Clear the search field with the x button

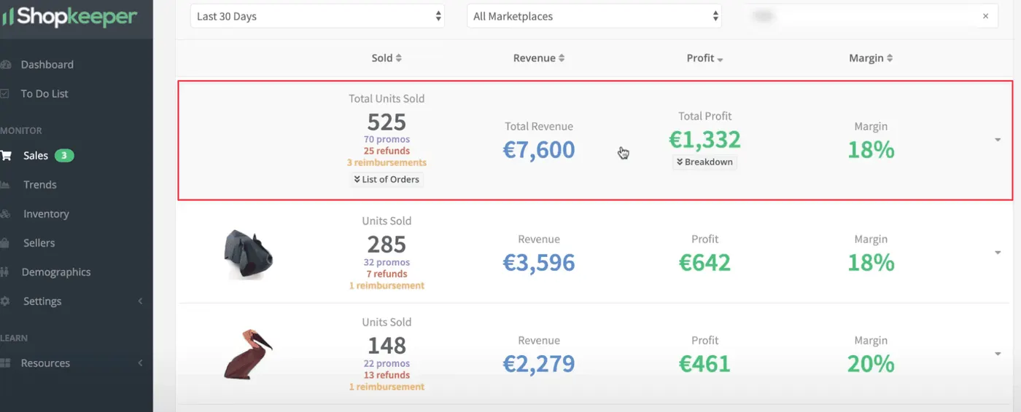(986, 16)
